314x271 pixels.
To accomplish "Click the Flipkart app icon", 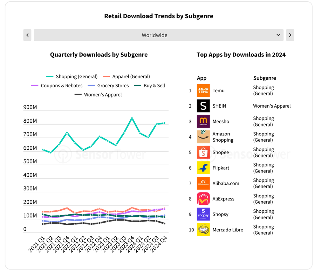I will (203, 168).
